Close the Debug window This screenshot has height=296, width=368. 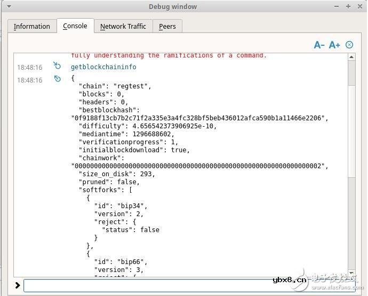click(x=359, y=6)
